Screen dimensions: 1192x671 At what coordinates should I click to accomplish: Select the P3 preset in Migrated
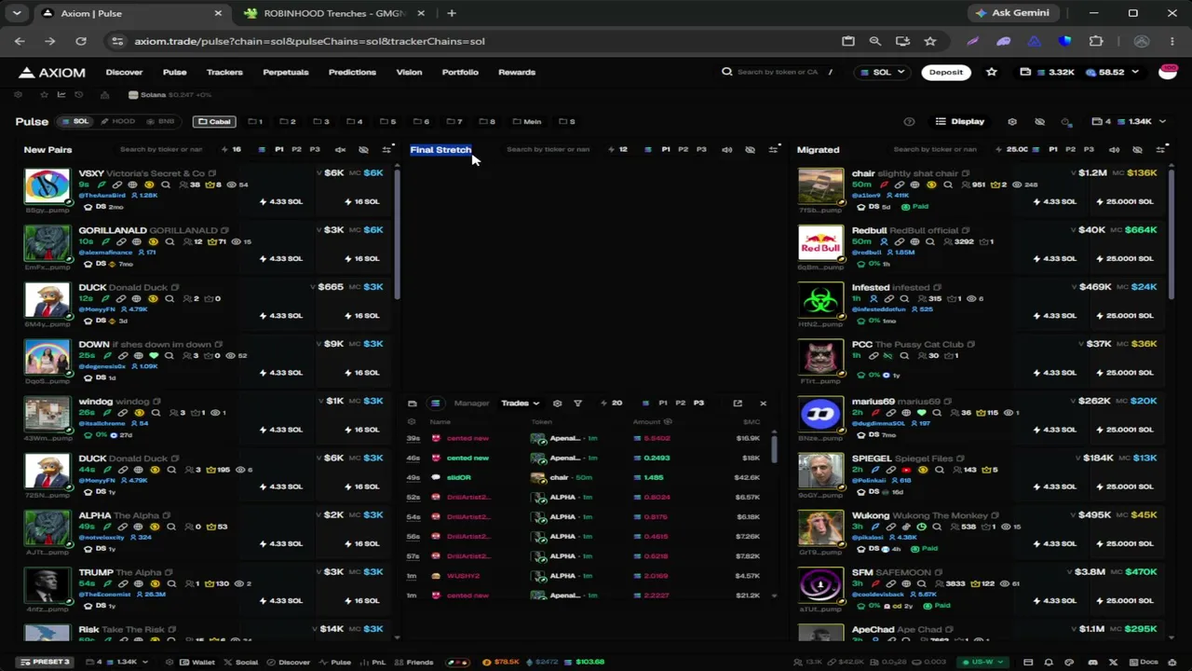tap(1088, 149)
